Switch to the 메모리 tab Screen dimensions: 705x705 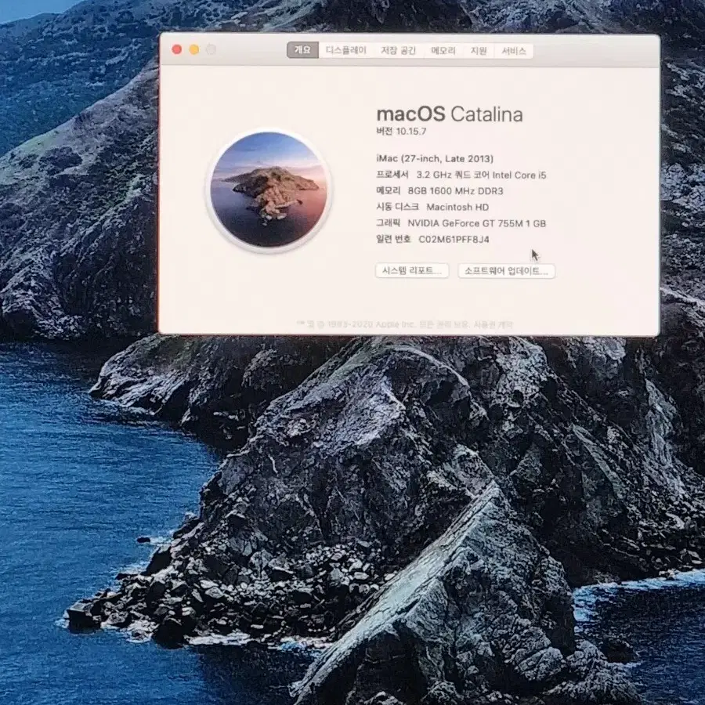click(x=443, y=50)
